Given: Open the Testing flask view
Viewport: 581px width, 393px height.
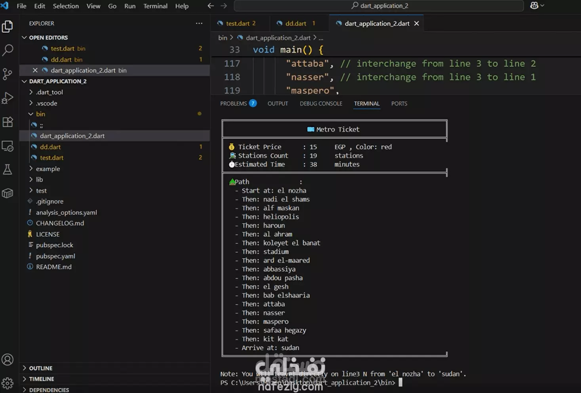Looking at the screenshot, I should 8,170.
